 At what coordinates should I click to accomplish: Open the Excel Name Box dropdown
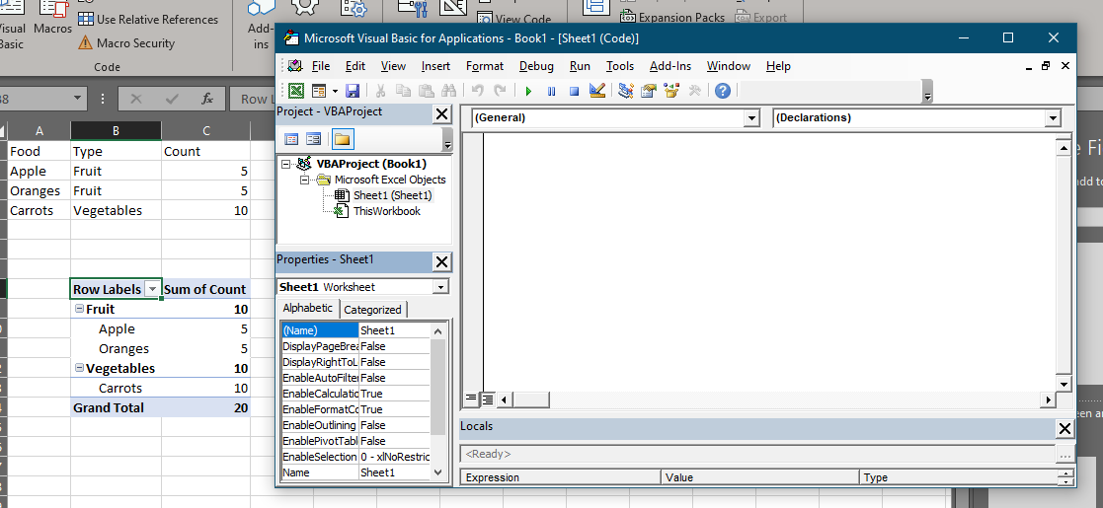[77, 99]
